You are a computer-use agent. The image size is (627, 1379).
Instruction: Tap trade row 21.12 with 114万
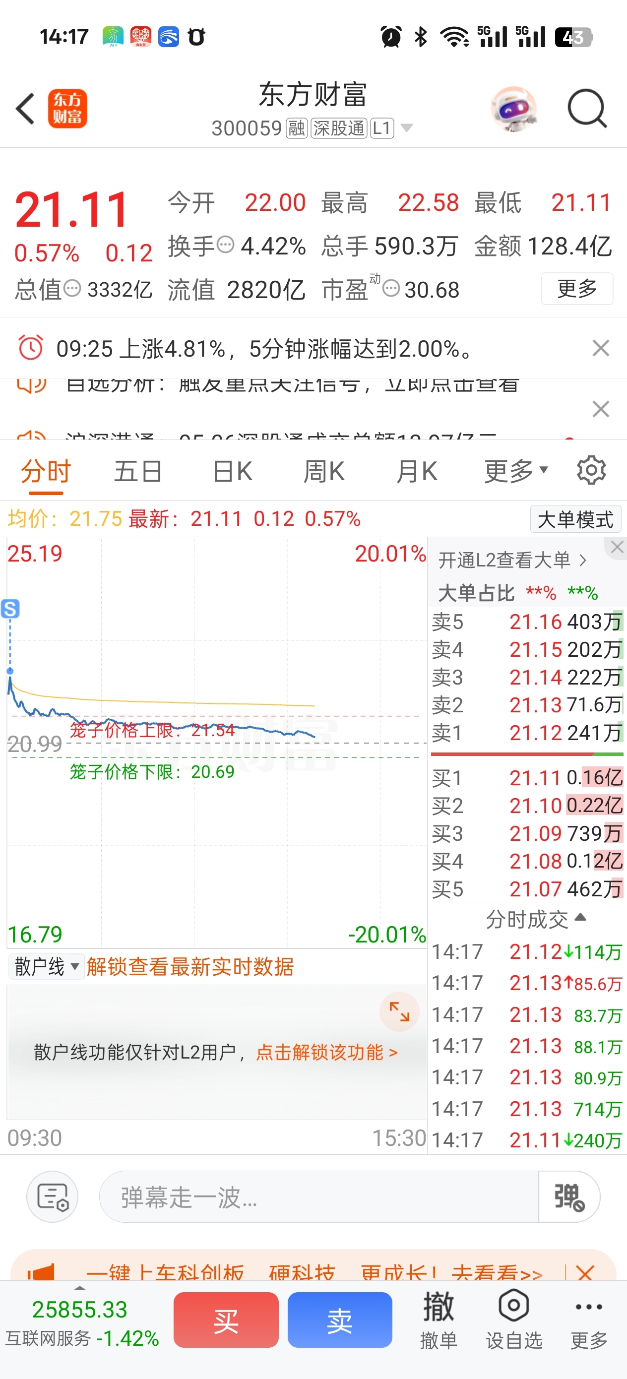pyautogui.click(x=527, y=952)
